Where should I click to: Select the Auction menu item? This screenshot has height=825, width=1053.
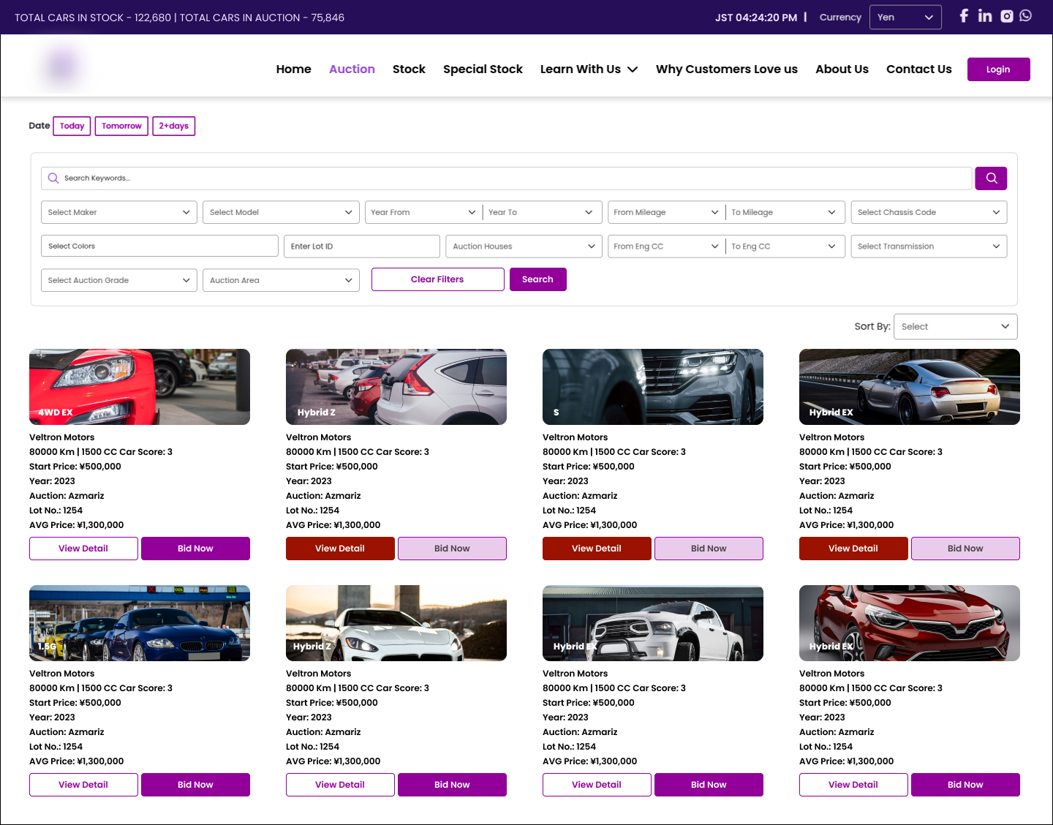352,69
